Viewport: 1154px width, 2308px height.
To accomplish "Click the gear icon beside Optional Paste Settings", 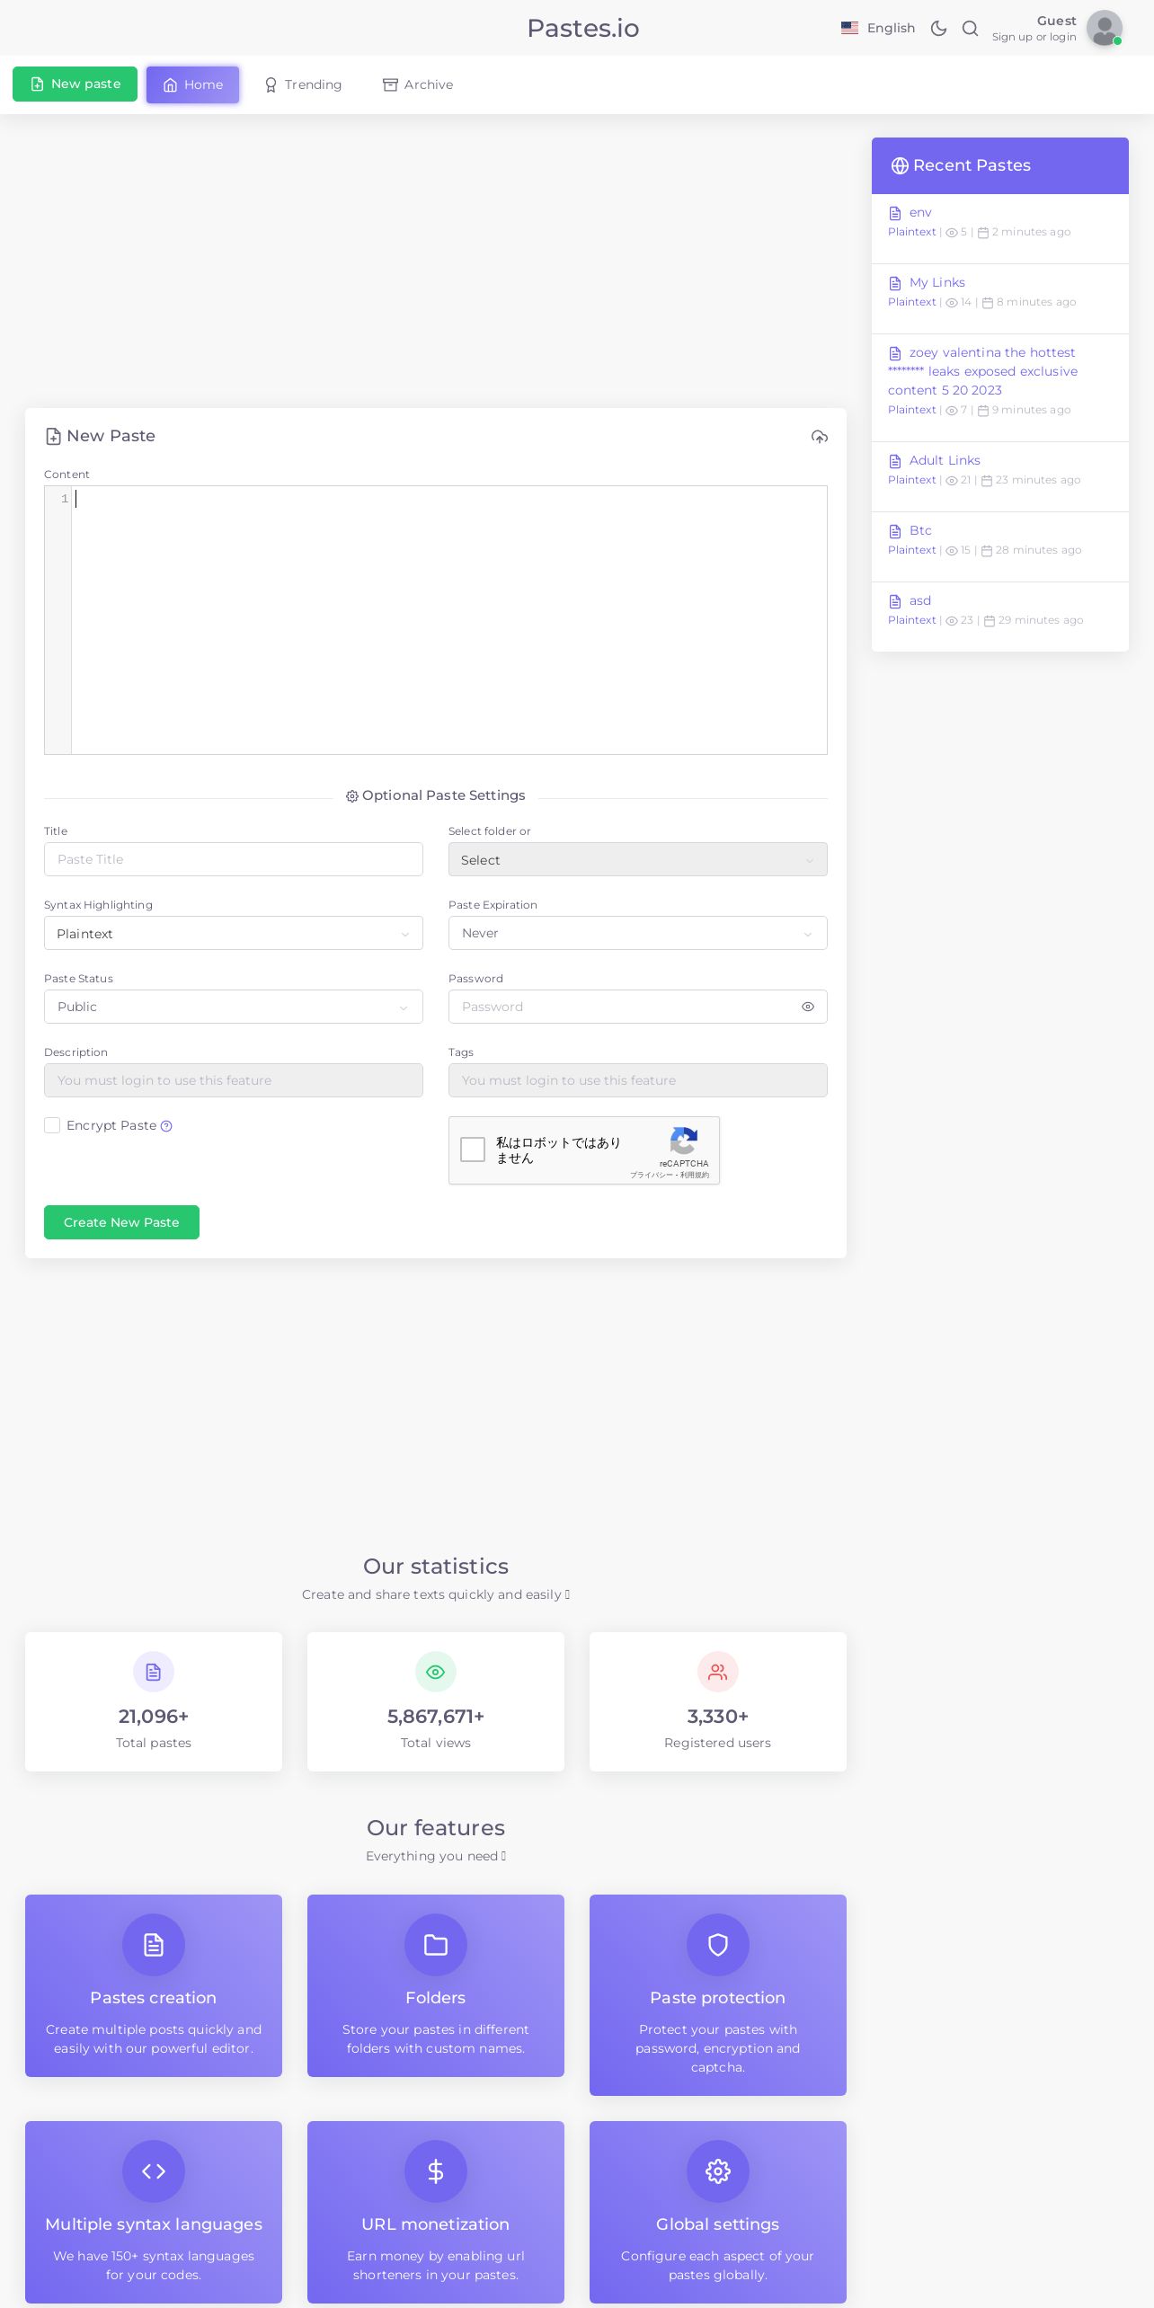I will click(x=352, y=796).
